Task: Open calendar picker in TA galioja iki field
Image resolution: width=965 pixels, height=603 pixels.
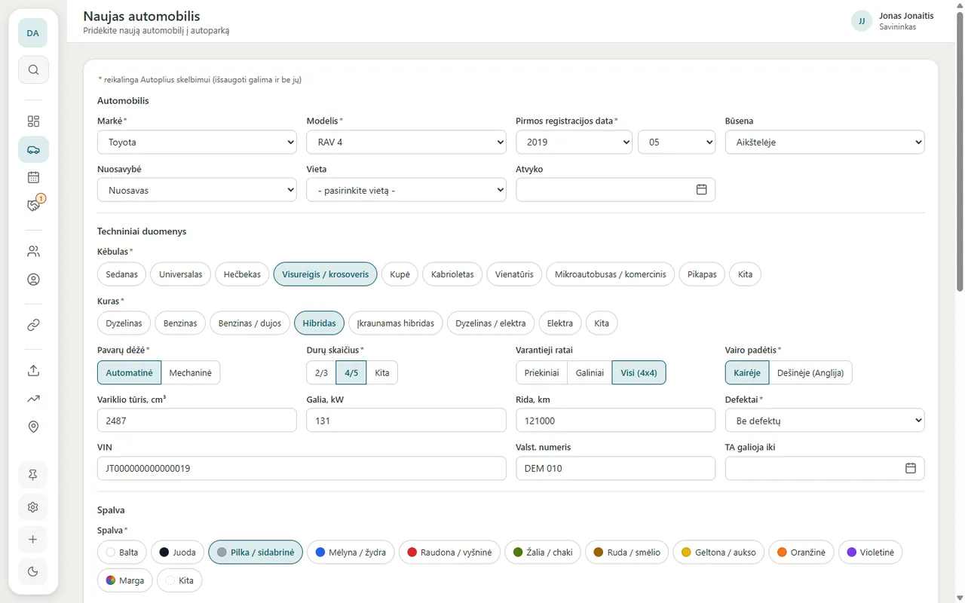Action: click(910, 468)
